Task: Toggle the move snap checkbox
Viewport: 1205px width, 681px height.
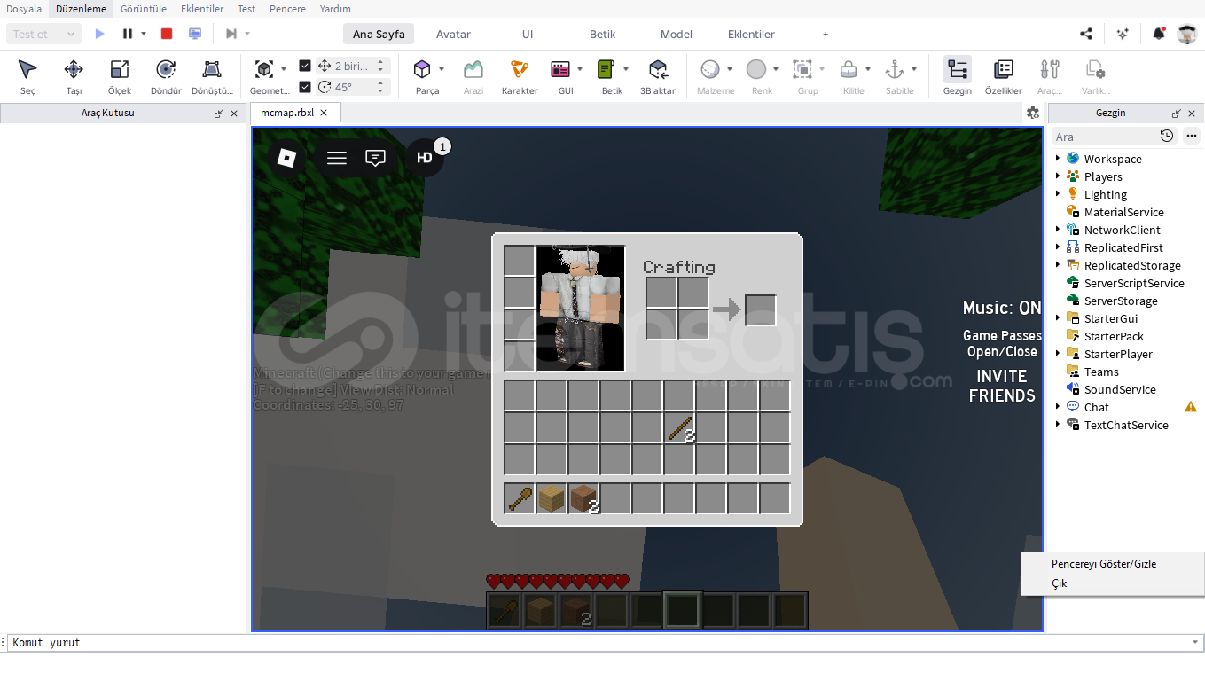Action: [x=305, y=66]
